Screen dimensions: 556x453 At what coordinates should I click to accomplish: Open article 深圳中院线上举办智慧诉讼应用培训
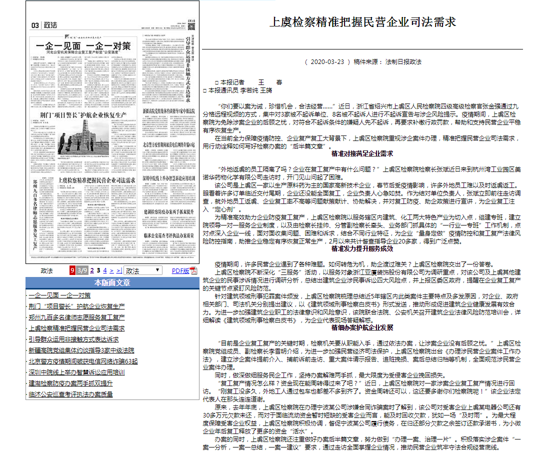coord(76,372)
